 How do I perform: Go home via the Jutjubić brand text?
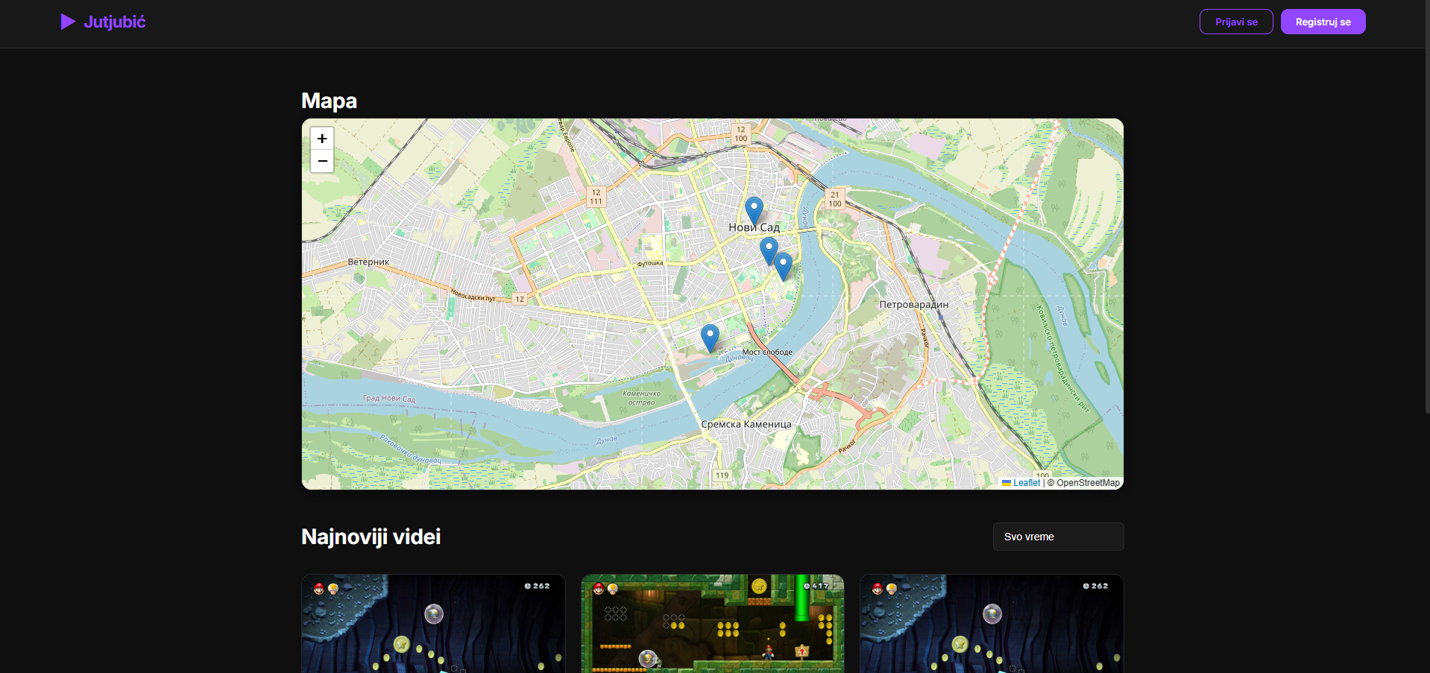[x=115, y=22]
